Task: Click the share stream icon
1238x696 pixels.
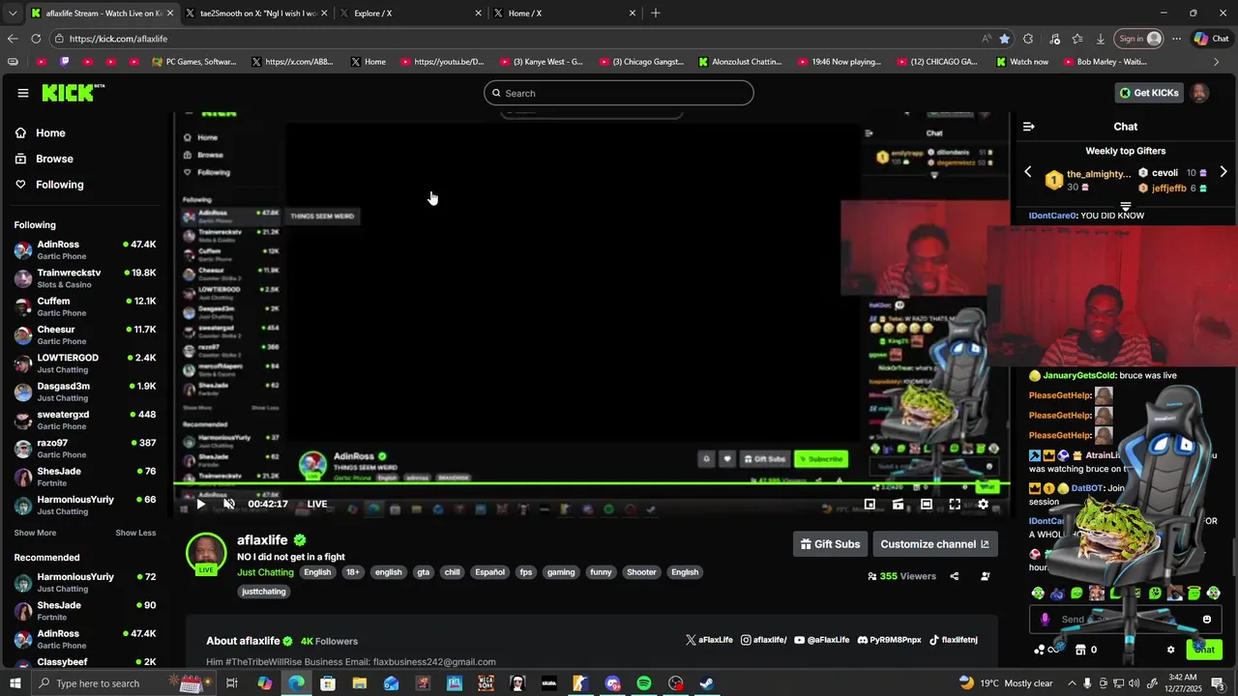Action: pos(955,576)
